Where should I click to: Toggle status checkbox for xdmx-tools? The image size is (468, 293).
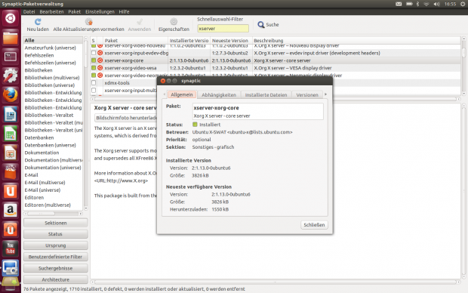pos(94,83)
